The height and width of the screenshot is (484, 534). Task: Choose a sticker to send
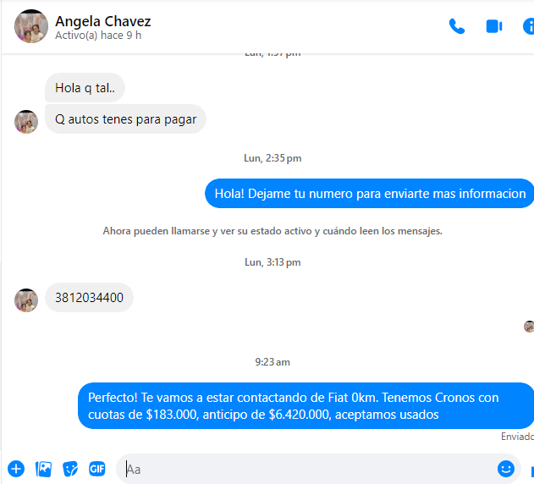click(x=70, y=469)
